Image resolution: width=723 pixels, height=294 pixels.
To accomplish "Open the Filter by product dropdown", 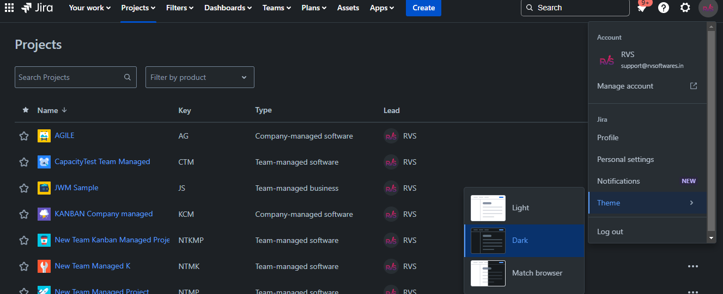I will point(200,77).
